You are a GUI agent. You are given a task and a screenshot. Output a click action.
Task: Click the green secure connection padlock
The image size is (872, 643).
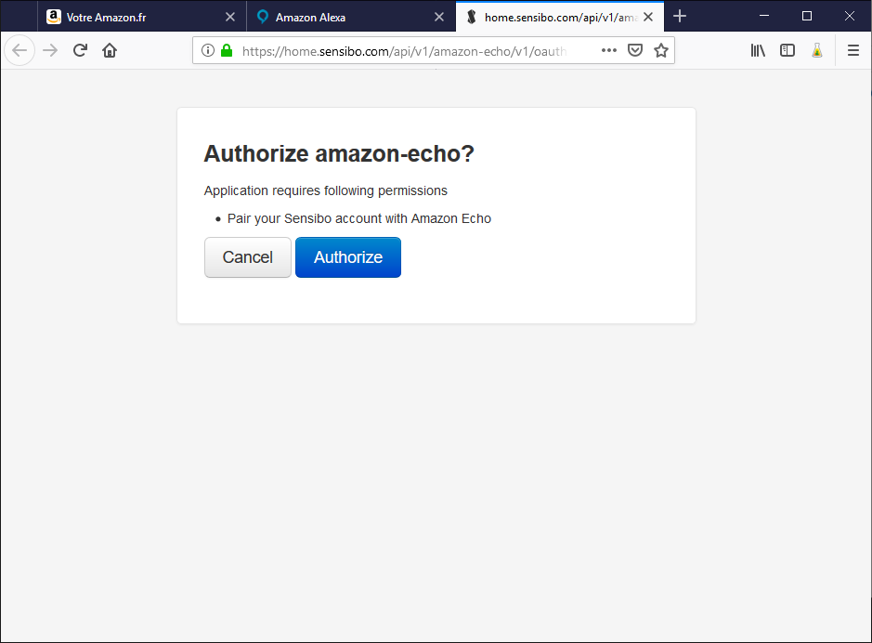(227, 50)
